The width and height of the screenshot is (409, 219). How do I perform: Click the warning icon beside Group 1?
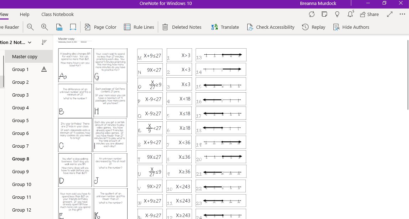point(44,69)
